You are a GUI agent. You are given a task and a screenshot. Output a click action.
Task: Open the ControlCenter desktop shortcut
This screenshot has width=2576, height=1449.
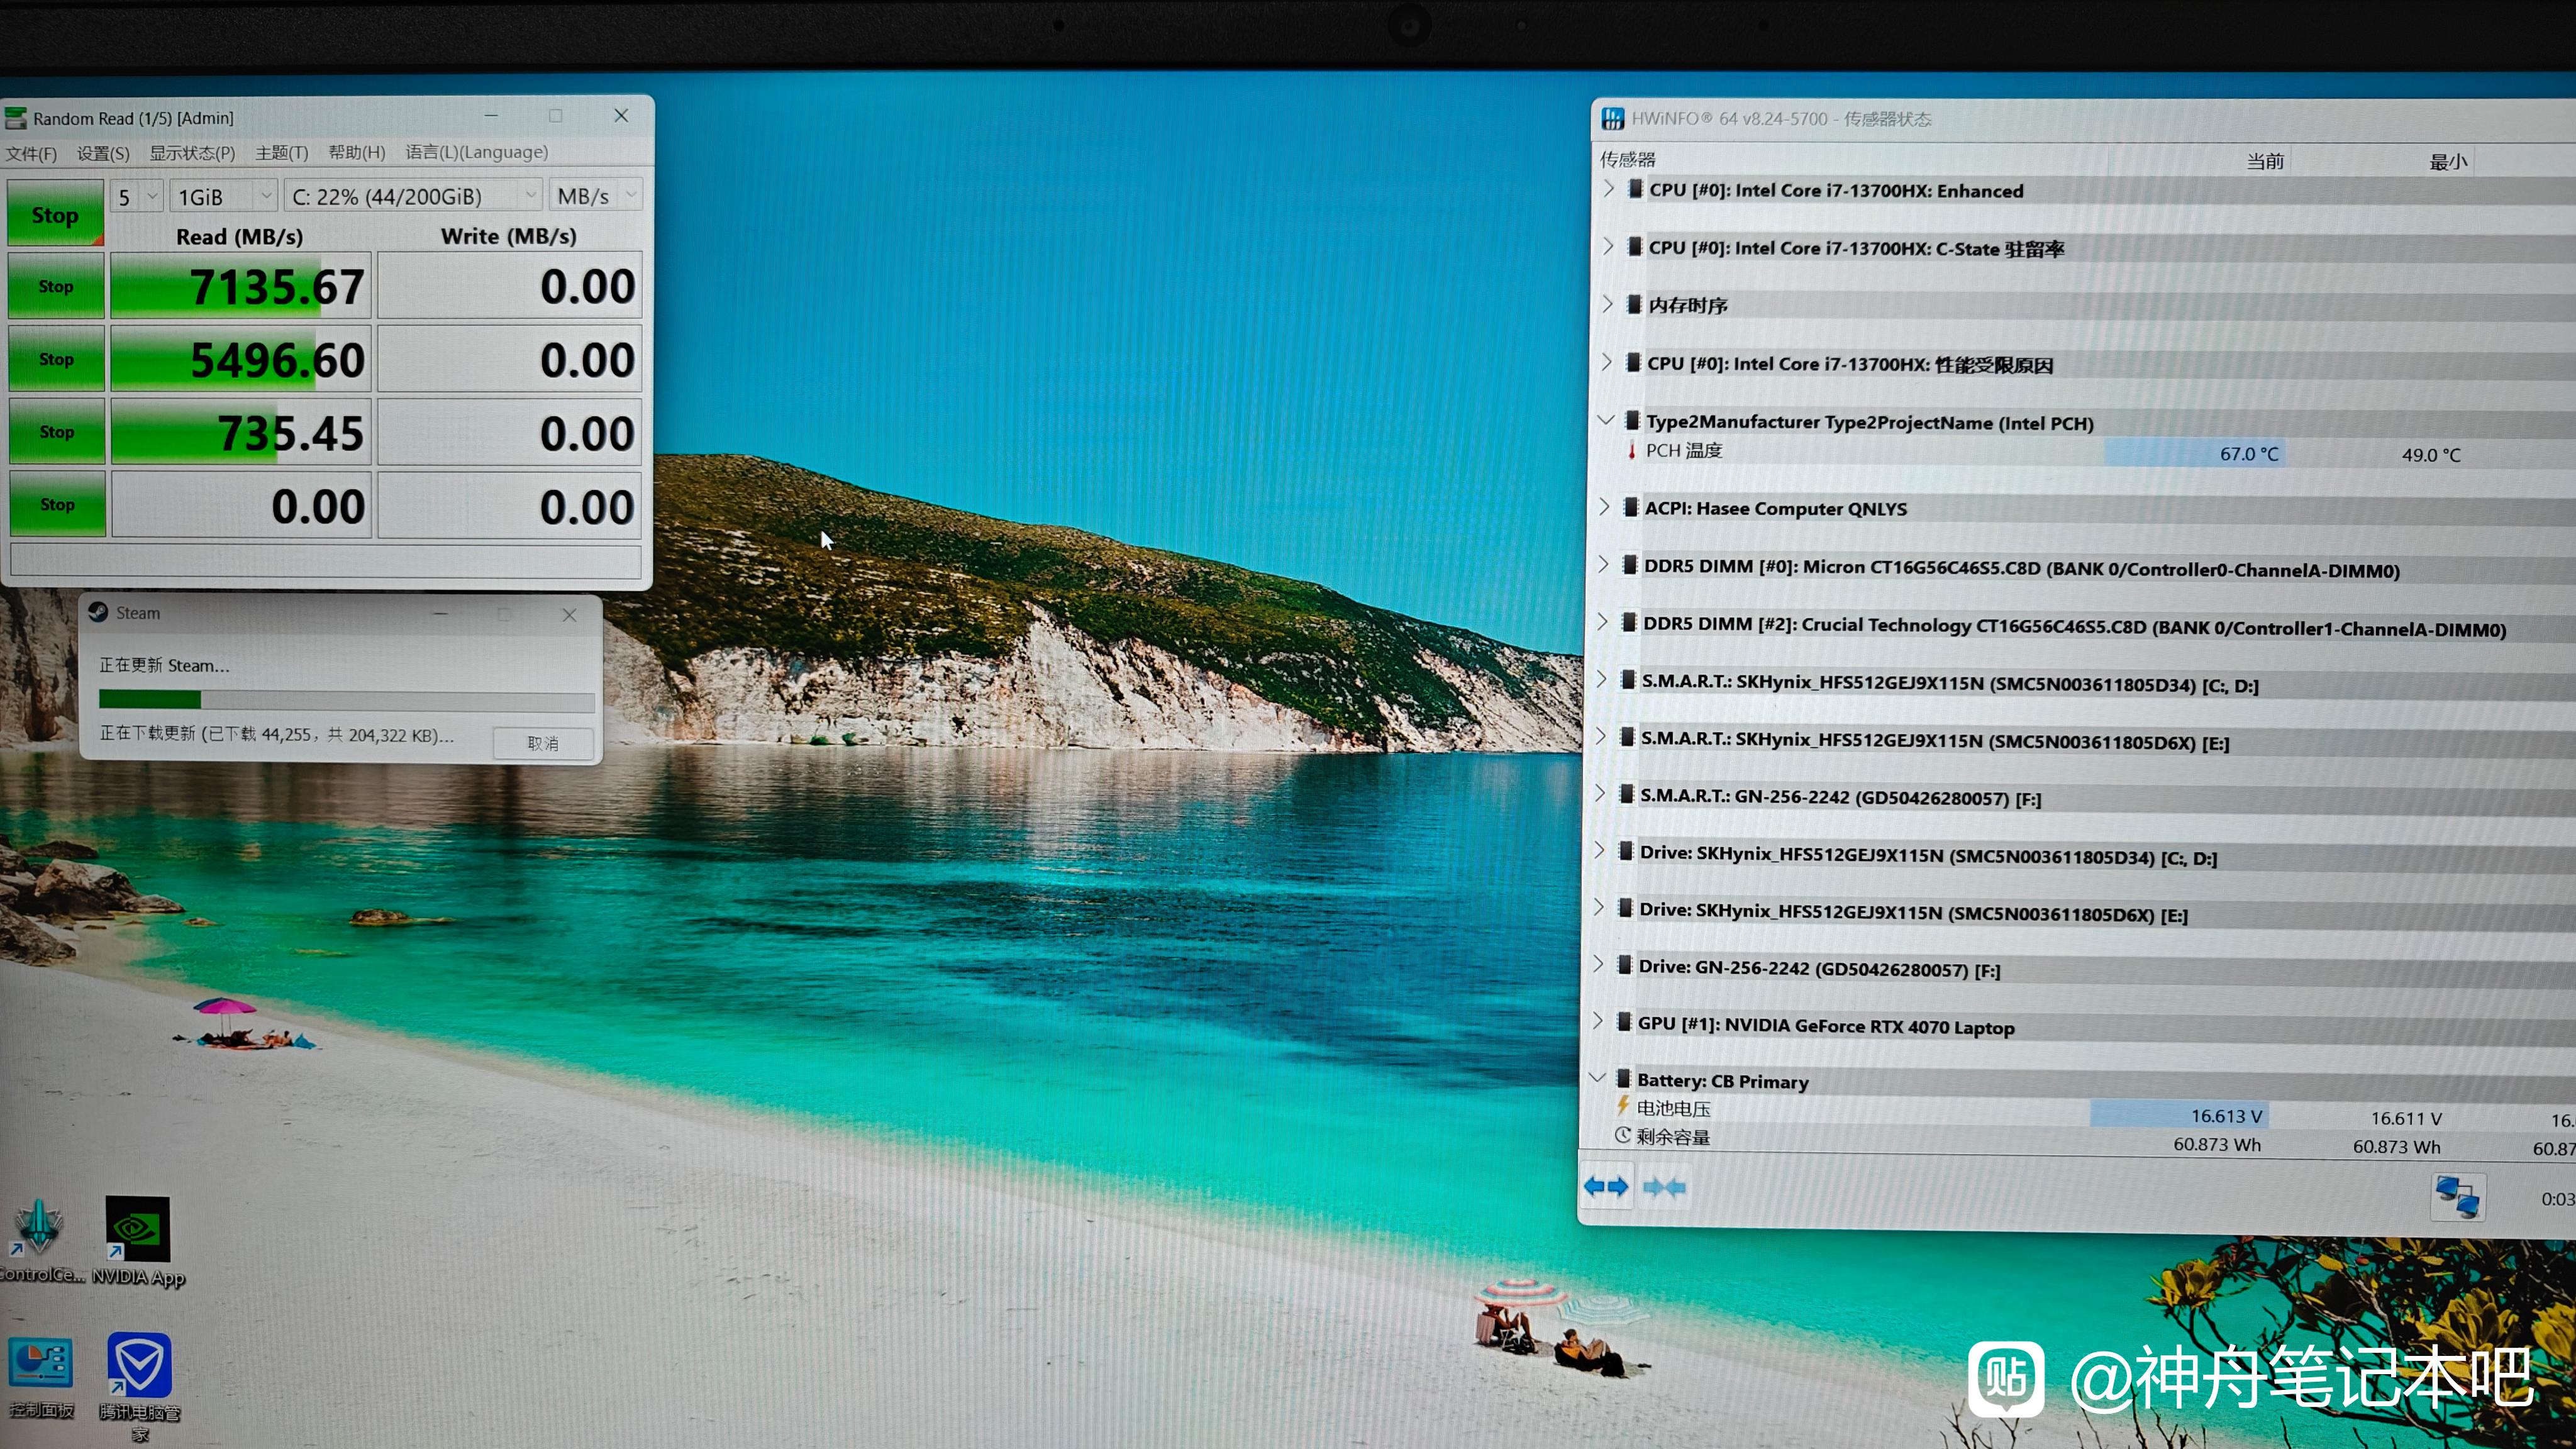(40, 1240)
